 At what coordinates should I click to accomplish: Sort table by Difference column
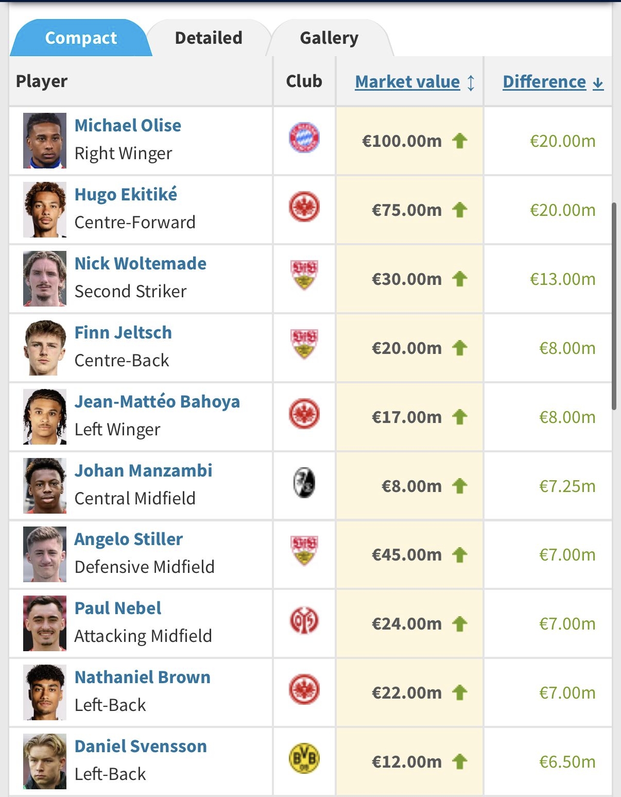[x=544, y=82]
